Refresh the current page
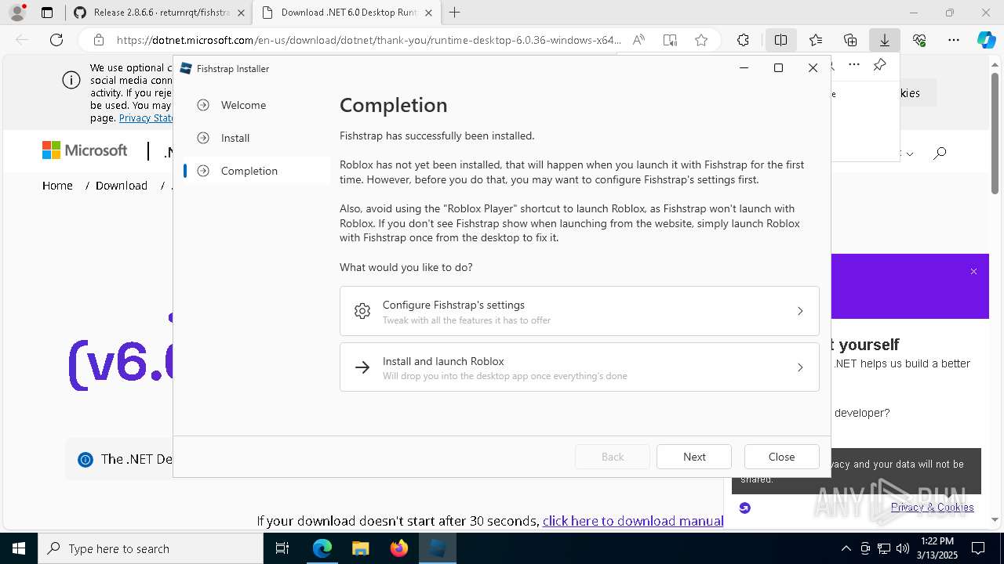 (56, 40)
